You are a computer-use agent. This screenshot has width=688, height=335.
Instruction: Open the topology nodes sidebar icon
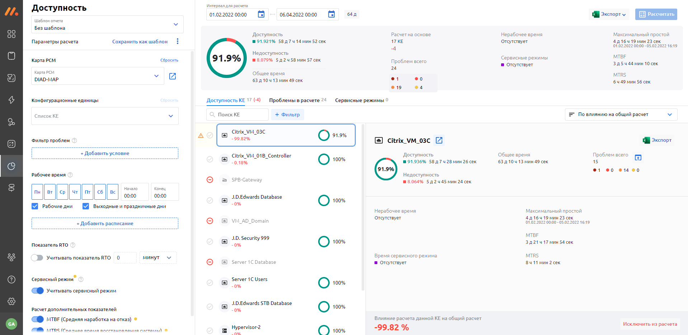pyautogui.click(x=11, y=122)
